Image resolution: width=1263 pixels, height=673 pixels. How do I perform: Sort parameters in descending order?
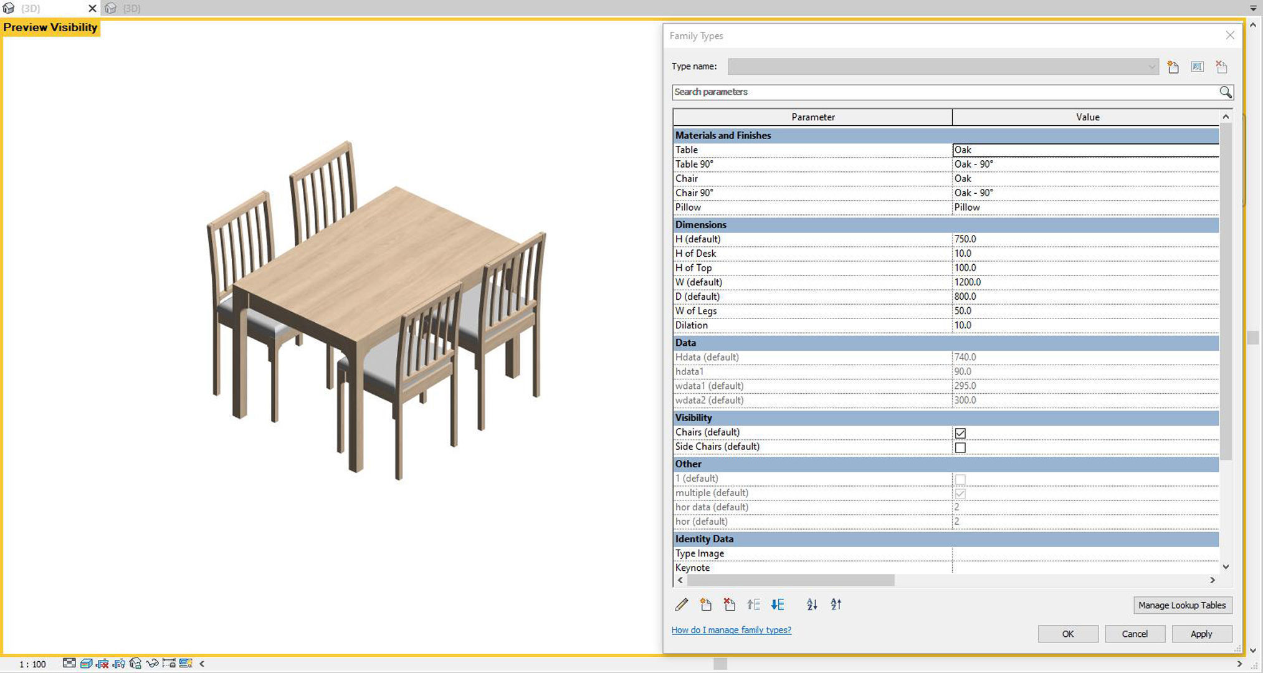click(836, 604)
